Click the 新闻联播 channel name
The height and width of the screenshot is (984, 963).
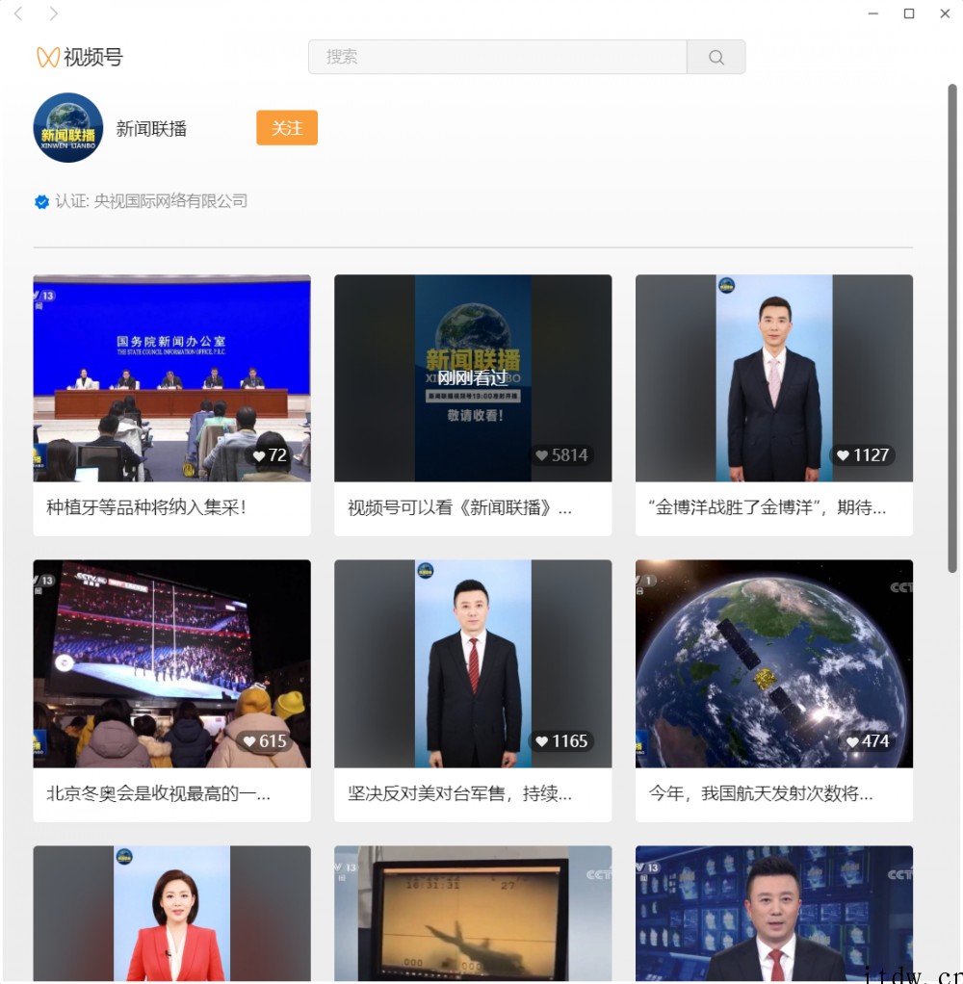(x=151, y=129)
